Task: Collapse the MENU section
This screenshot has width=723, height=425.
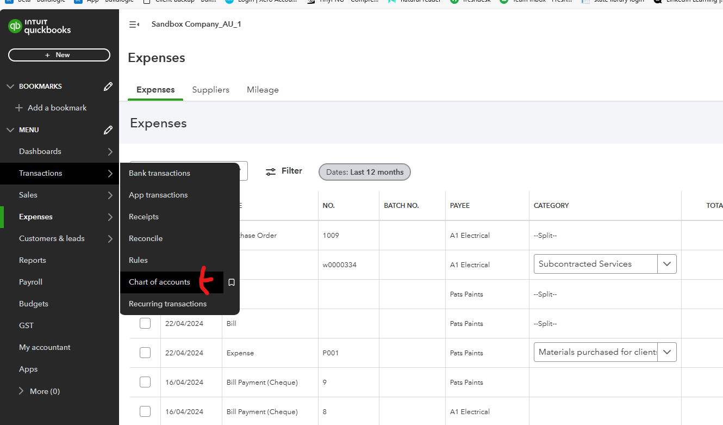Action: click(10, 130)
